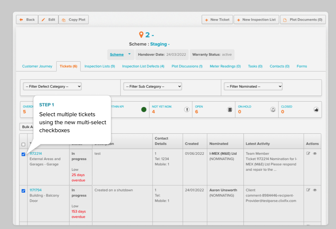Open the Staging scheme link

[x=160, y=44]
